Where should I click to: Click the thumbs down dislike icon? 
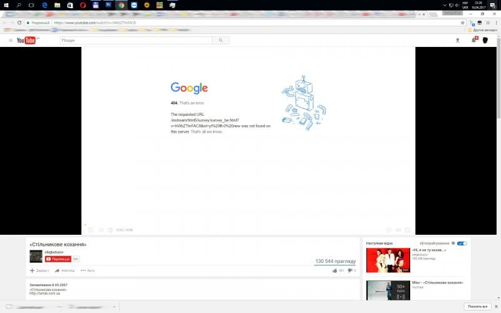click(350, 270)
